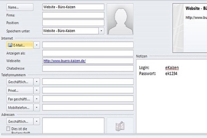This screenshot has width=207, height=138.
Task: Click into the 'Firma' text field
Action: pyautogui.click(x=73, y=15)
